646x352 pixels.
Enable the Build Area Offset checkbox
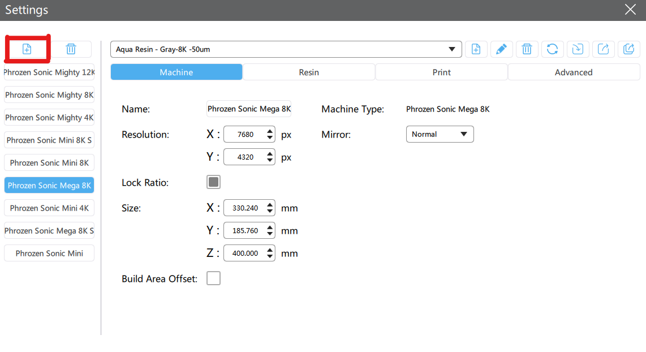[213, 278]
